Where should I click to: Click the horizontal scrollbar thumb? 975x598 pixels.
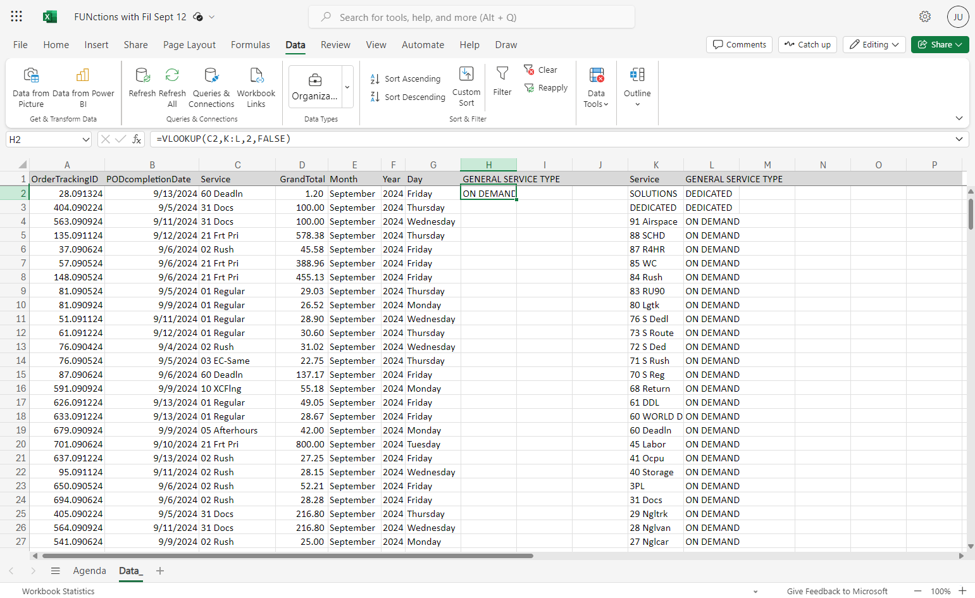288,556
